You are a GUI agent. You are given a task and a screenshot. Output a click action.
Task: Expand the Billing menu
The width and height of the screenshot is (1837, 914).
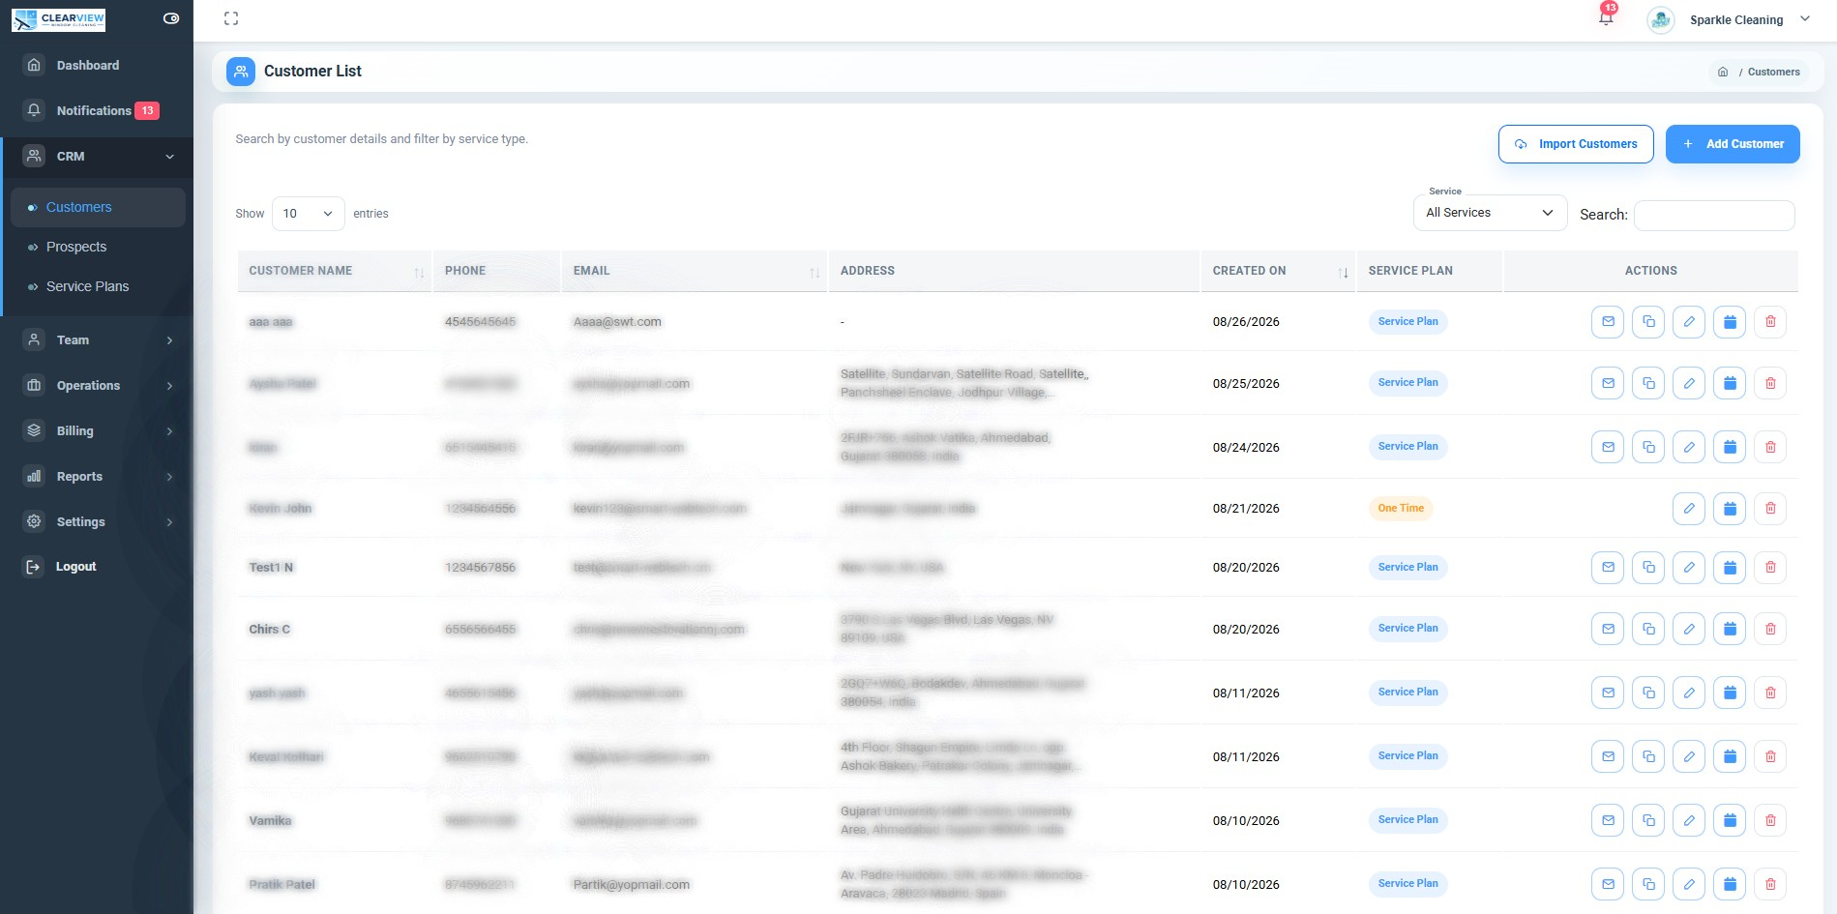97,430
